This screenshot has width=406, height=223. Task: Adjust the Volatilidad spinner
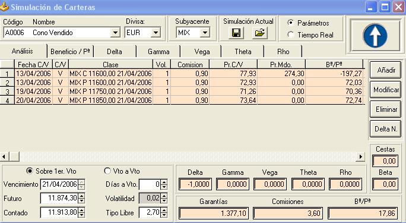(x=164, y=199)
